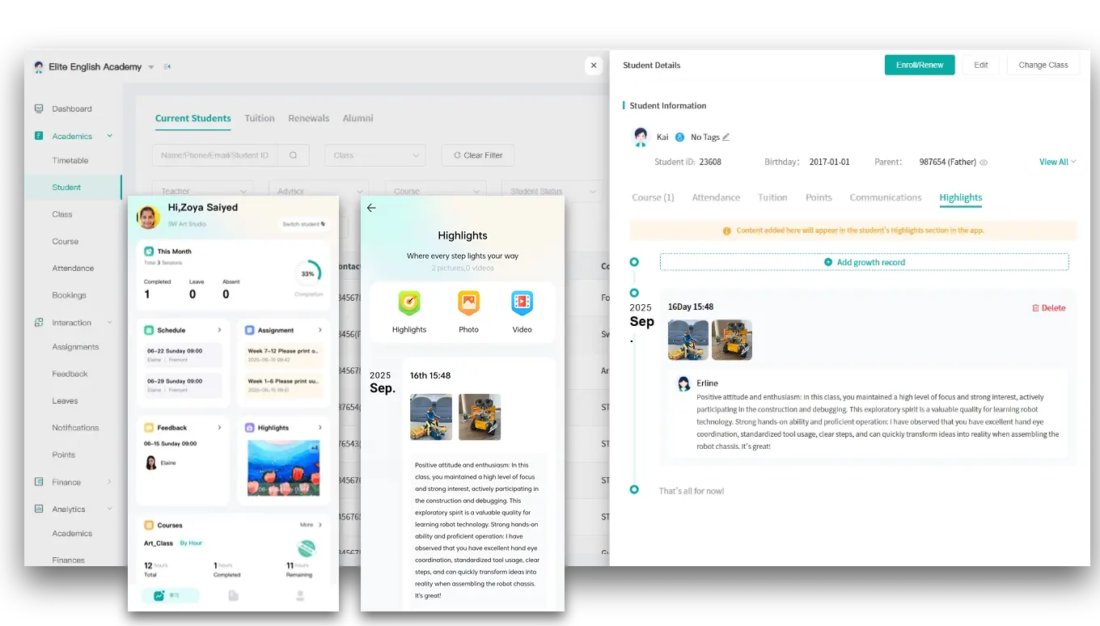
Task: Open the Renewals tab
Action: tap(308, 117)
